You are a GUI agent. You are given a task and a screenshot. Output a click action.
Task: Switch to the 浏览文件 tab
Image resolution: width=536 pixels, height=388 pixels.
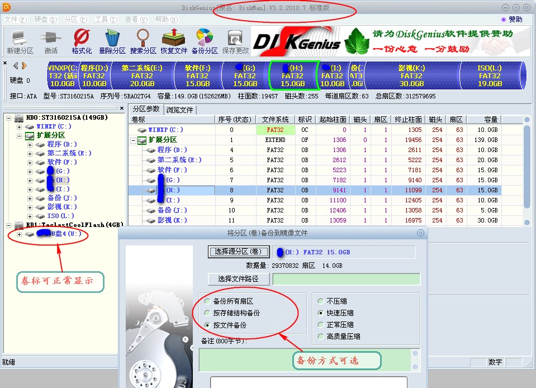(x=179, y=110)
